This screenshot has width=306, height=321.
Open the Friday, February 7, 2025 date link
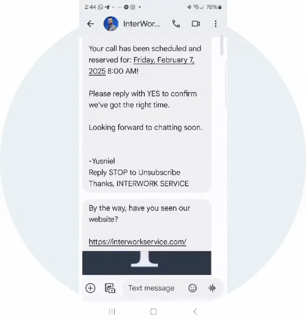142,65
